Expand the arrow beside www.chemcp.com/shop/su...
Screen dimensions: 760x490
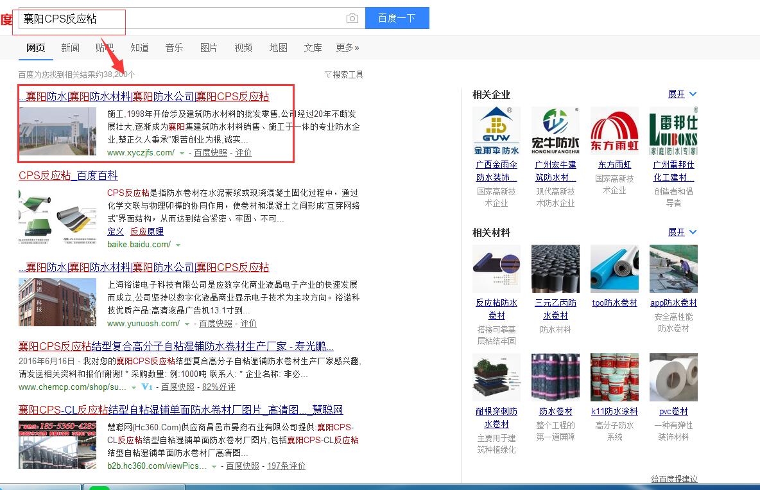click(134, 388)
